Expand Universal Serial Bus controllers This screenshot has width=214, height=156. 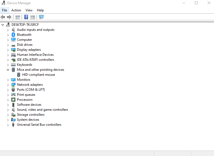coord(8,125)
